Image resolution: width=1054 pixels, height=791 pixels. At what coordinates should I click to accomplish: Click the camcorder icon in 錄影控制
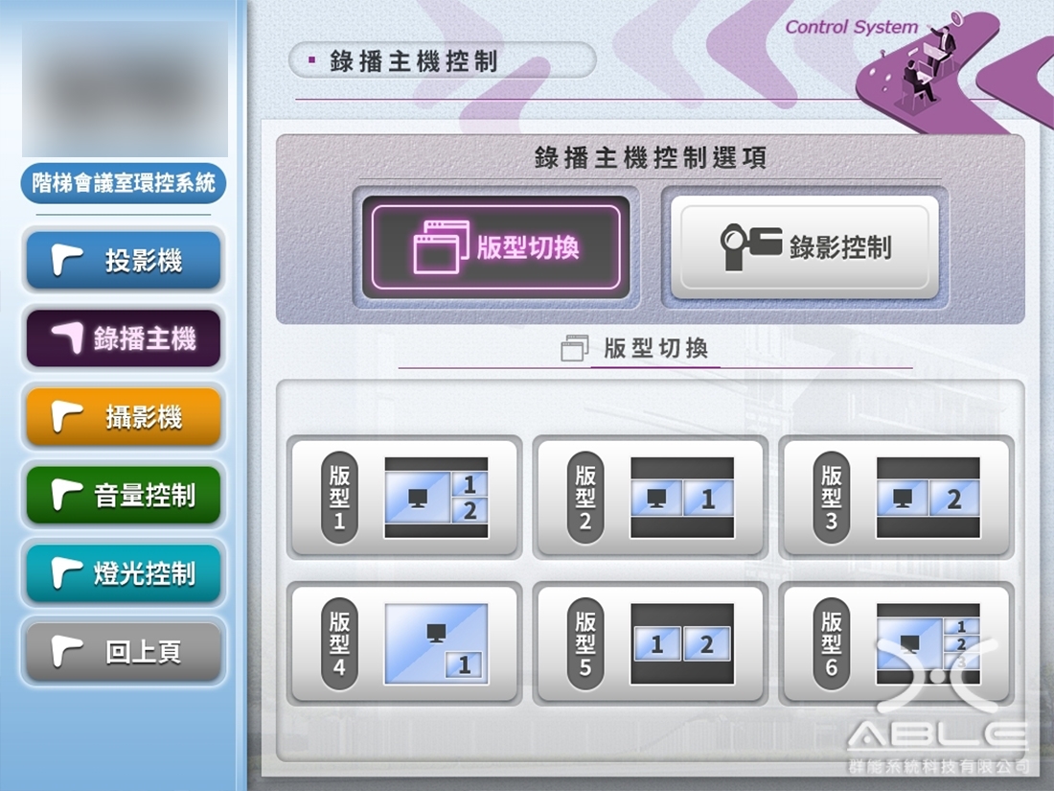(751, 246)
